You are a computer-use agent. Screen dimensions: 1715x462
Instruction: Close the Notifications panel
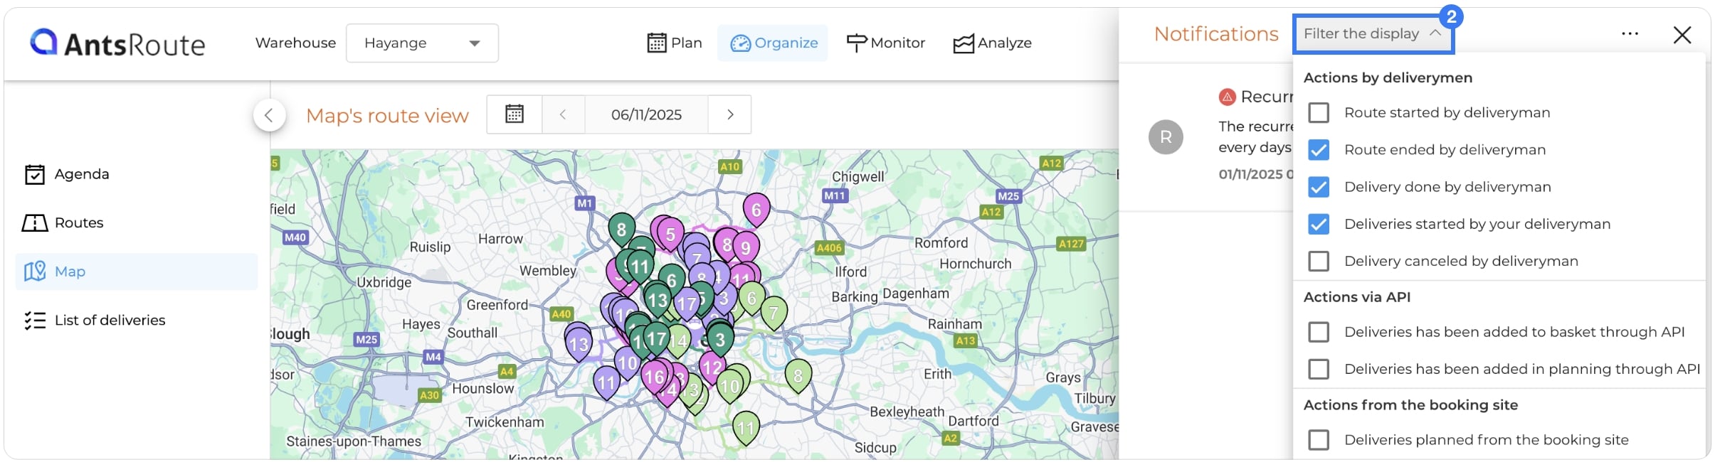pyautogui.click(x=1682, y=35)
